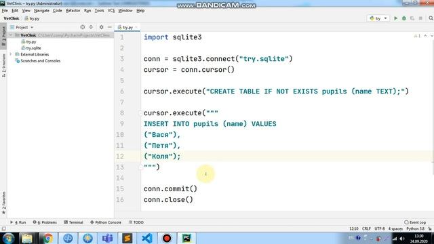434x244 pixels.
Task: Click the Stop square icon in toolbar
Action: pyautogui.click(x=420, y=18)
